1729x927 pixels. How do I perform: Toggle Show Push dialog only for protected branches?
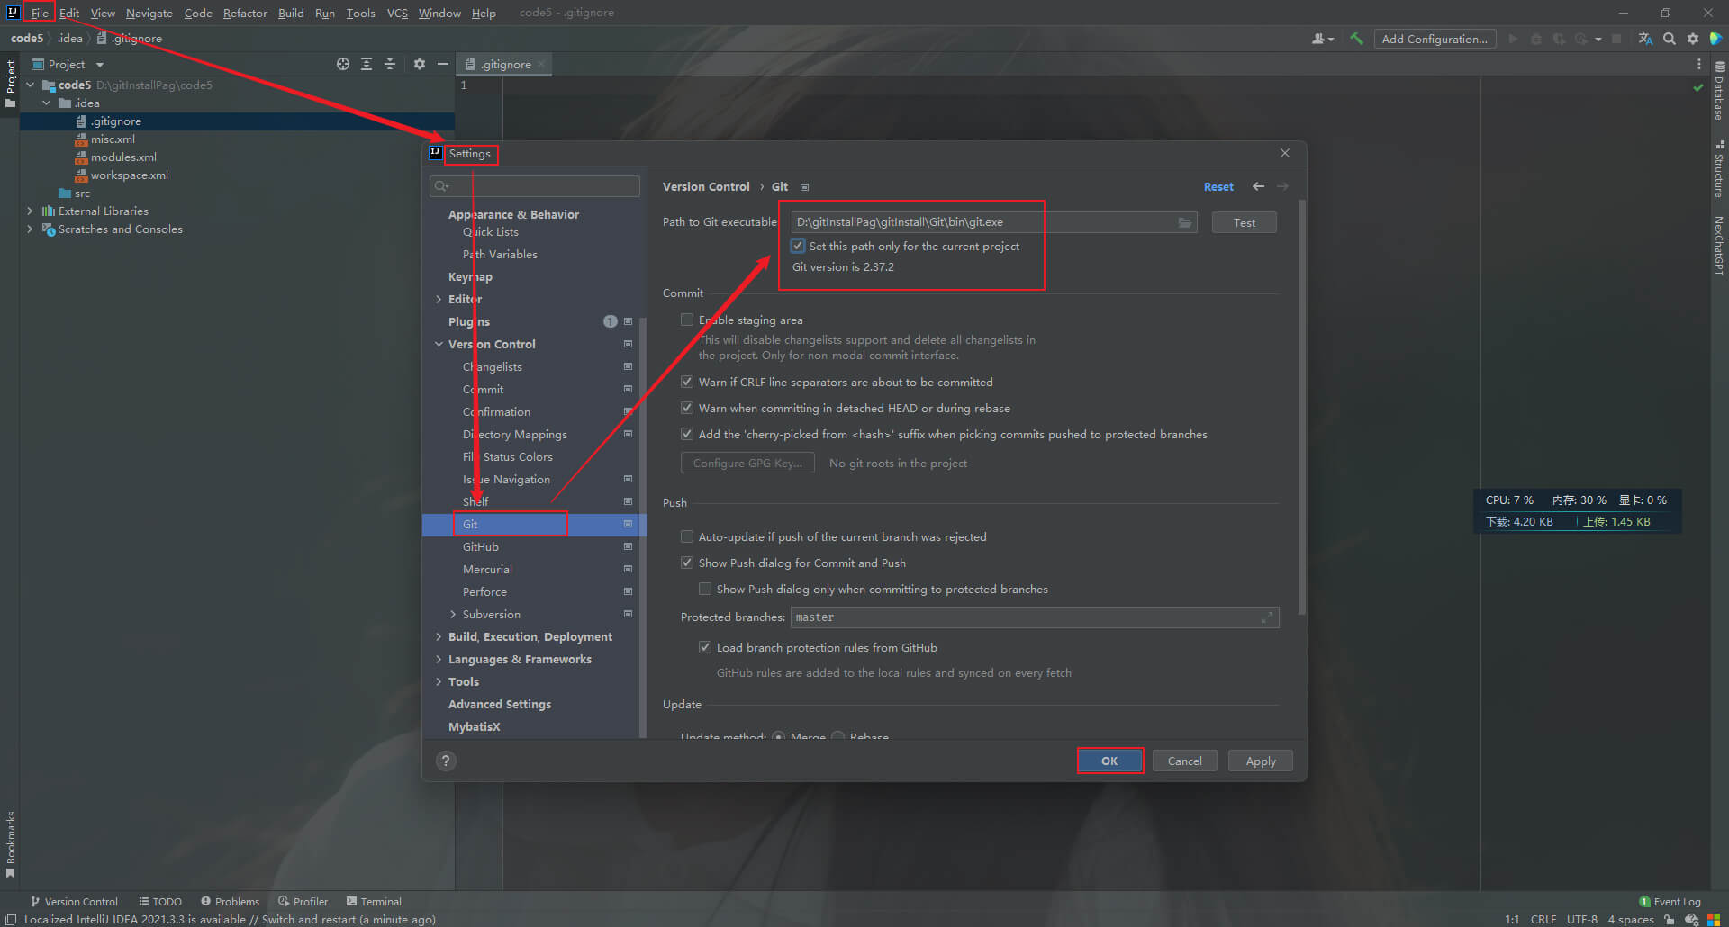(705, 589)
